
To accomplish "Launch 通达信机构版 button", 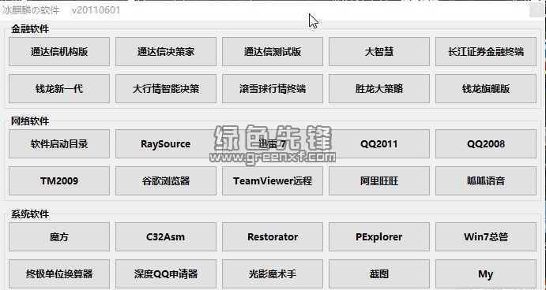I will pyautogui.click(x=59, y=52).
